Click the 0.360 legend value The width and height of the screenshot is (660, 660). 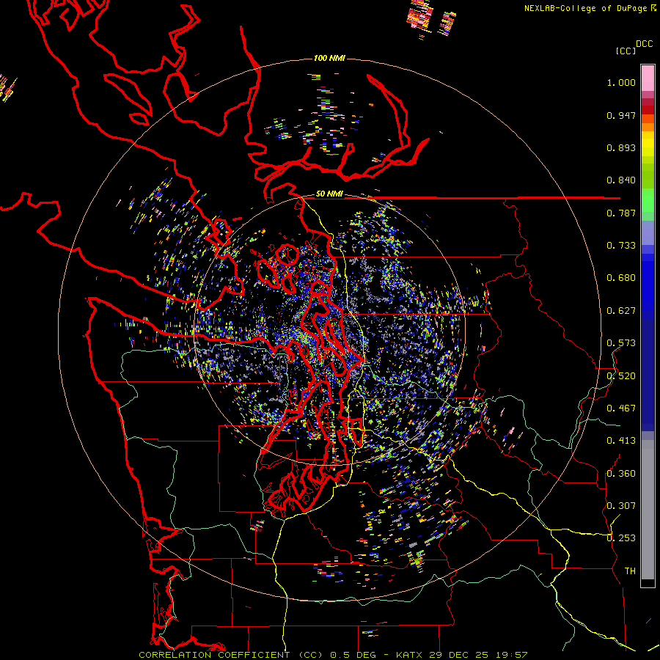pyautogui.click(x=621, y=474)
